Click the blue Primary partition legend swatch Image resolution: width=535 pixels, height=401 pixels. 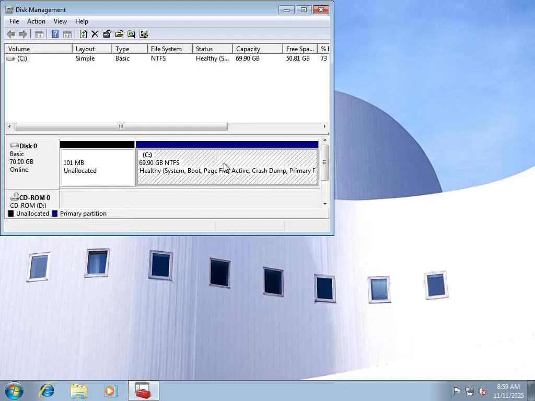(x=54, y=214)
